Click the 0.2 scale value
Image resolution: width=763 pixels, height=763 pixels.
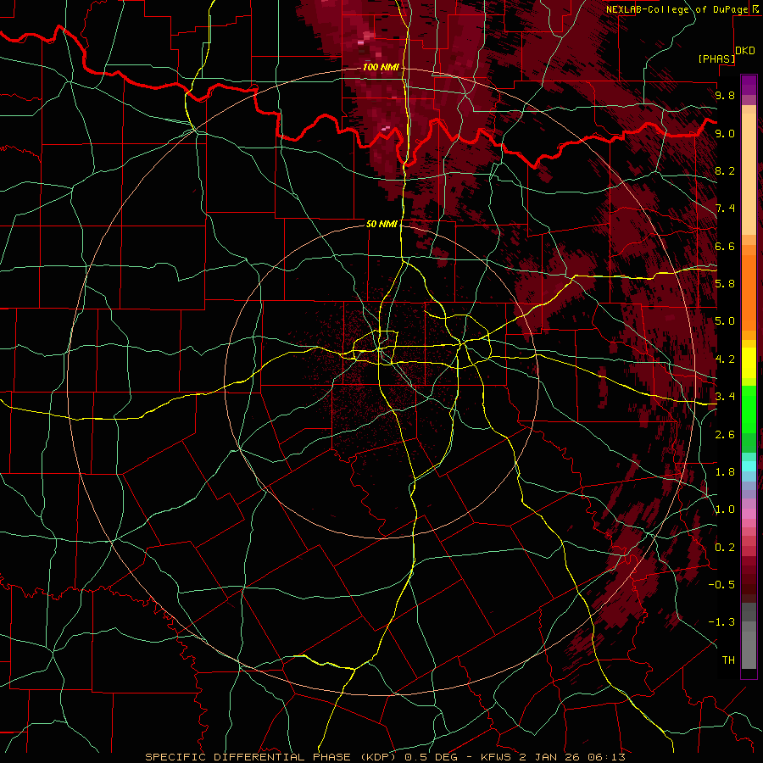[725, 548]
